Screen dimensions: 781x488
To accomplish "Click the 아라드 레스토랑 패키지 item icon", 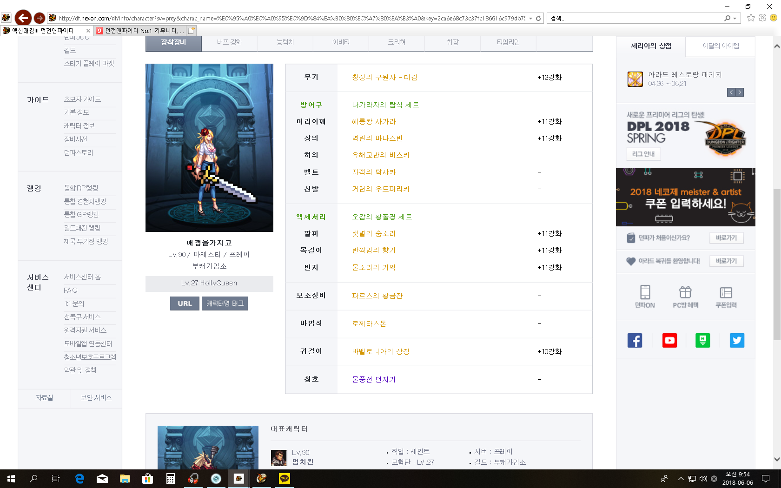I will [x=635, y=79].
